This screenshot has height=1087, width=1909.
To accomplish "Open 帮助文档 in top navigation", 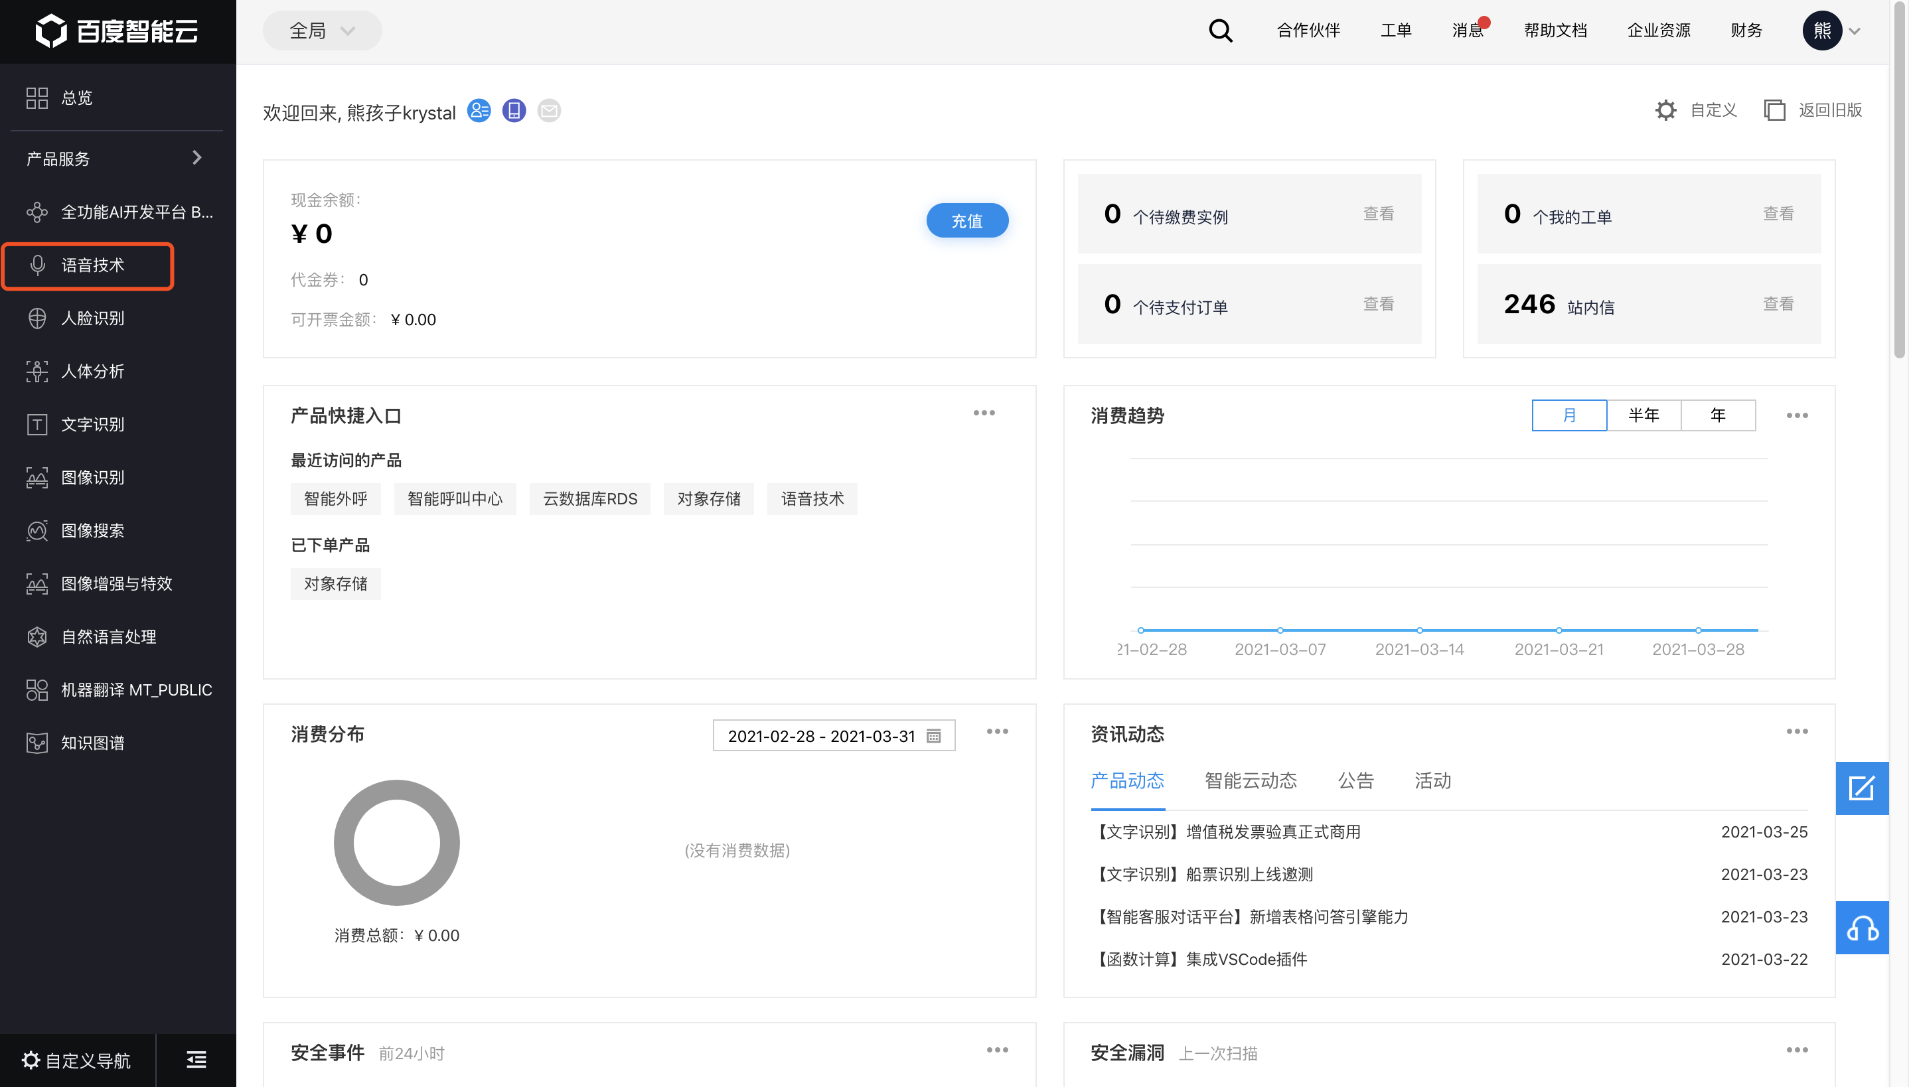I will tap(1555, 31).
